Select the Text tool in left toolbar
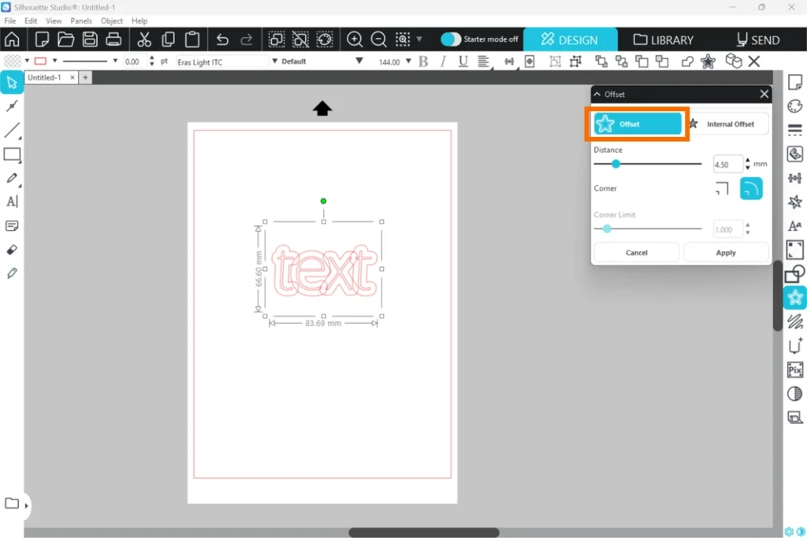The image size is (807, 538). 12,202
